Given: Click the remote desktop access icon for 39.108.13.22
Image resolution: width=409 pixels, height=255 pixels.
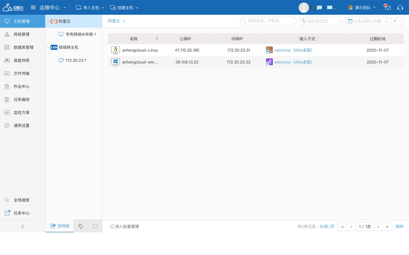Looking at the screenshot, I should tap(269, 62).
